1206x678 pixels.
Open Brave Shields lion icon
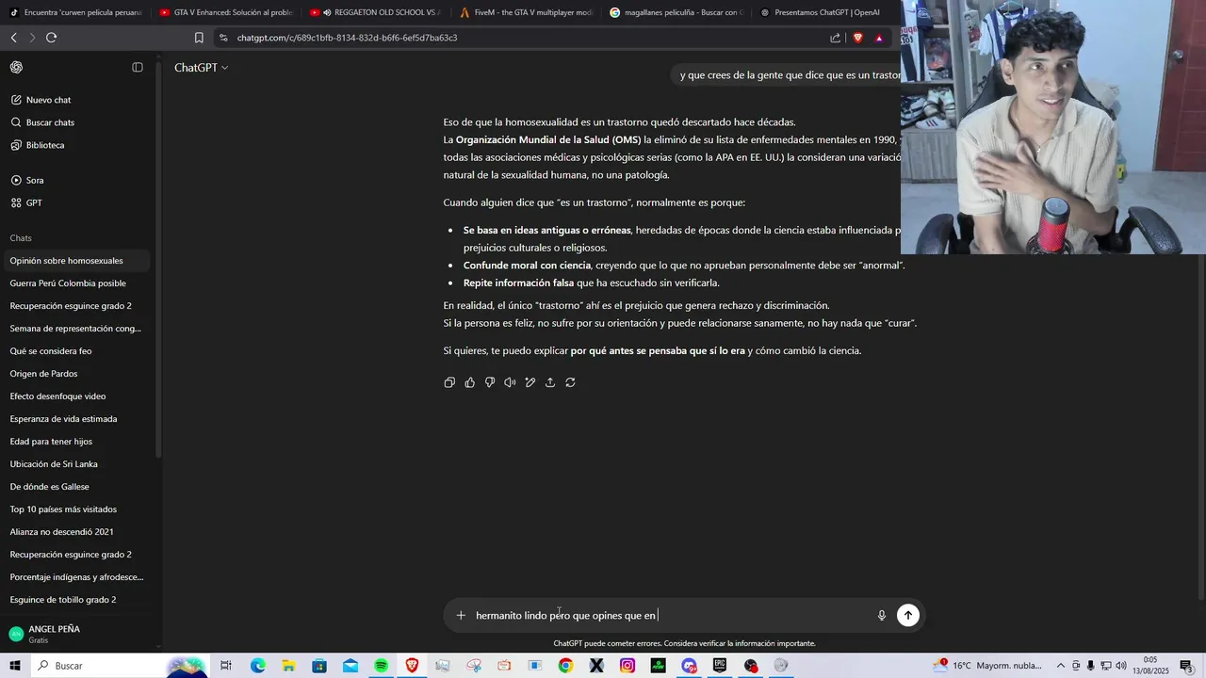coord(858,38)
